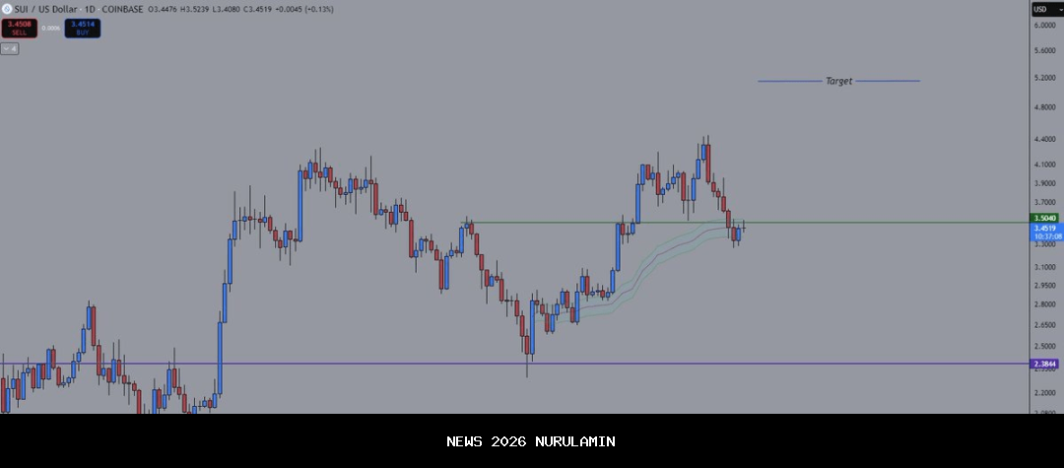The image size is (1064, 468).
Task: Click the blue BUY 3.4514 button
Action: click(x=82, y=29)
